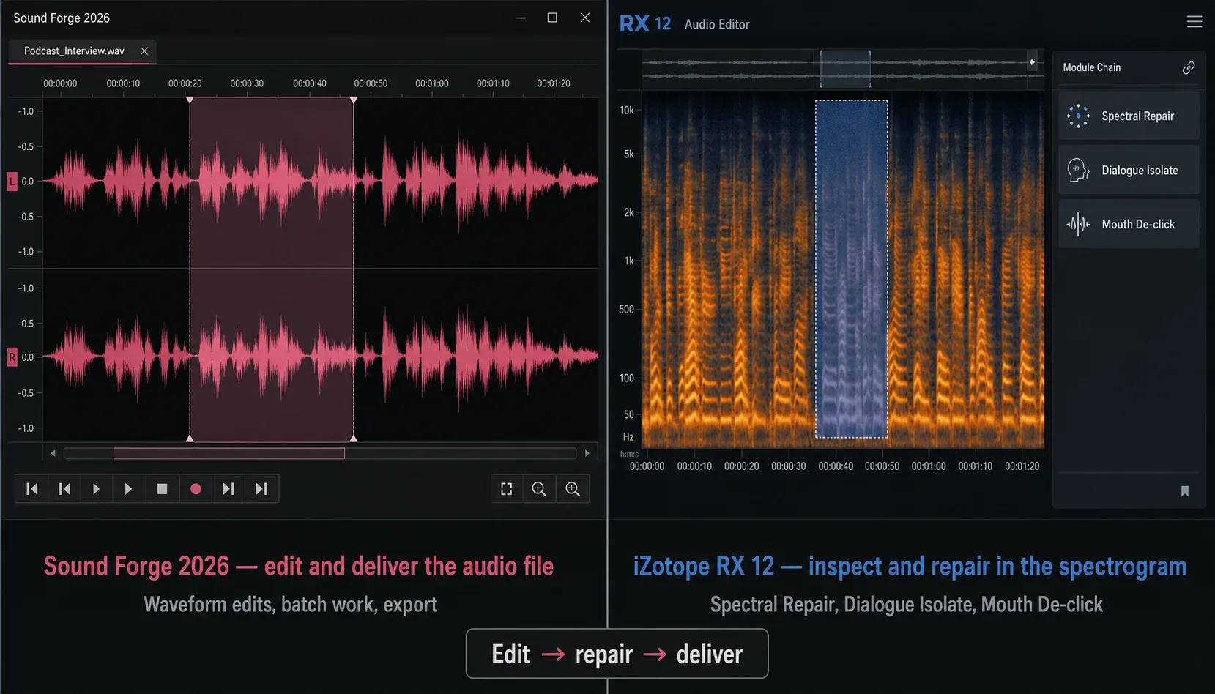Open the Dialogue Isolate module
This screenshot has height=694, width=1215.
coord(1129,170)
